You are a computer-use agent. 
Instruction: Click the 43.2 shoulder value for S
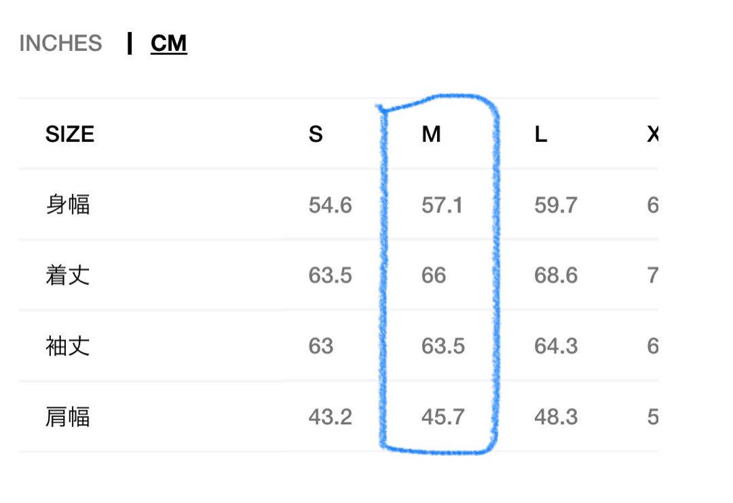tap(330, 417)
